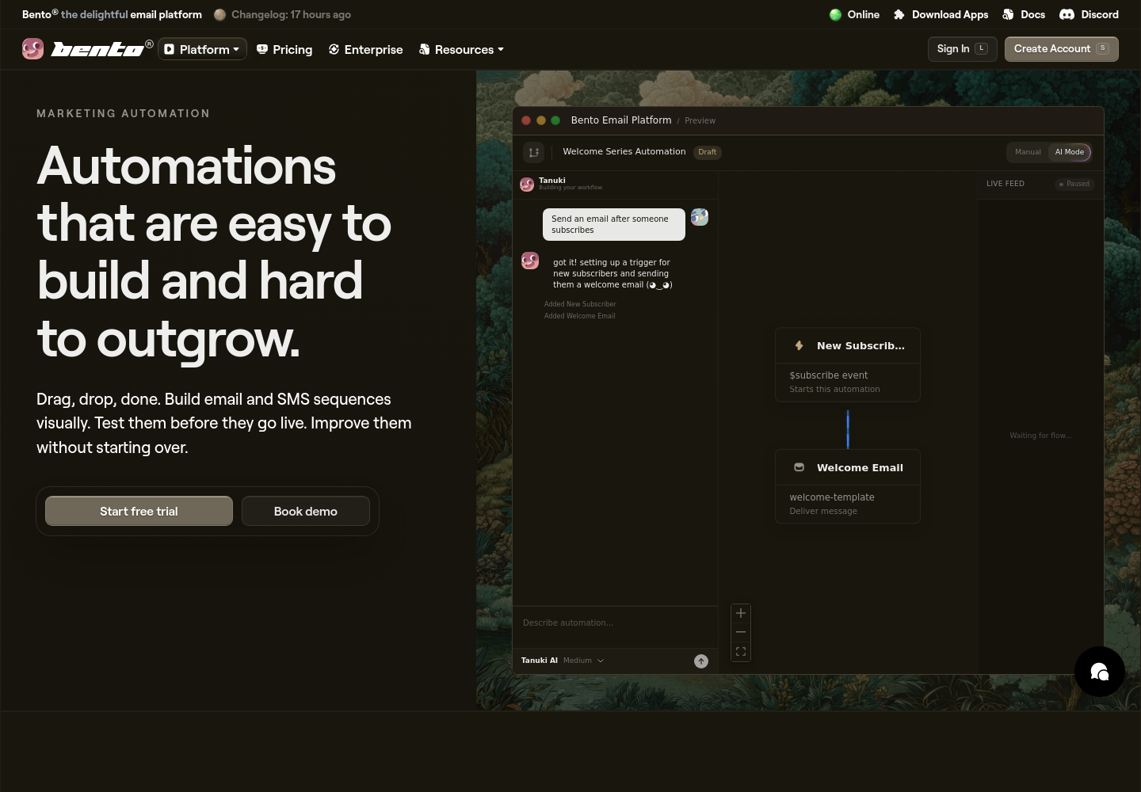
Task: Click the Book demo button
Action: point(306,512)
